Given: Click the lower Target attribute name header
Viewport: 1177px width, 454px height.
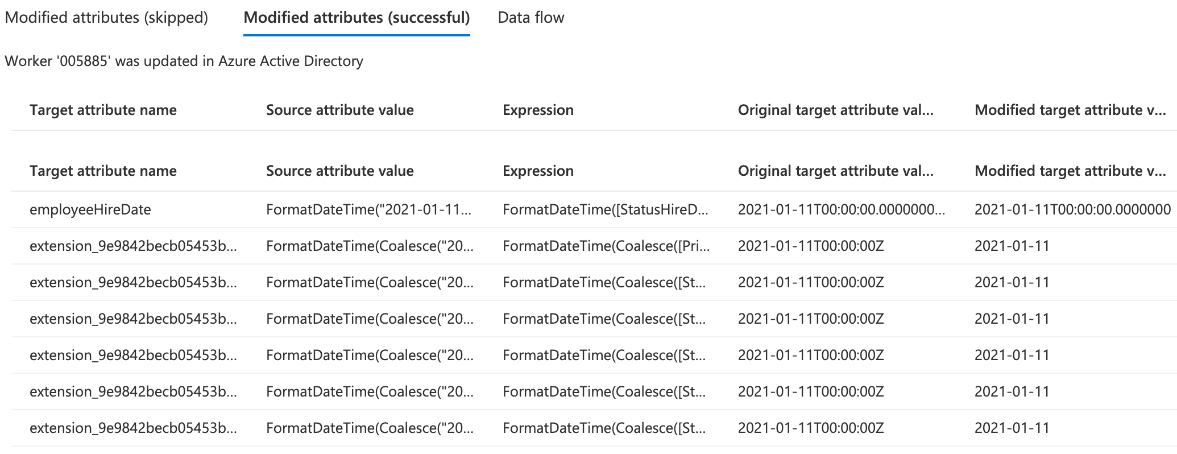Looking at the screenshot, I should coord(103,171).
